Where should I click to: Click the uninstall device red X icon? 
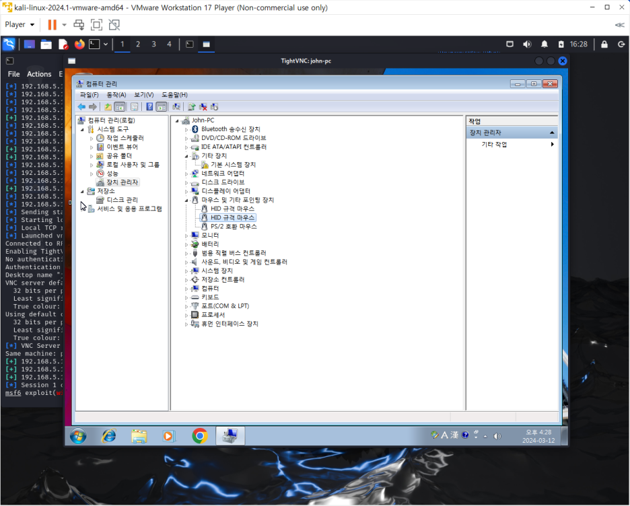click(x=203, y=107)
